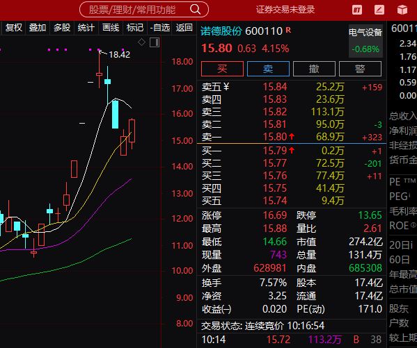Image resolution: width=417 pixels, height=348 pixels.
Task: Click the 撤 cancel order button
Action: click(314, 69)
